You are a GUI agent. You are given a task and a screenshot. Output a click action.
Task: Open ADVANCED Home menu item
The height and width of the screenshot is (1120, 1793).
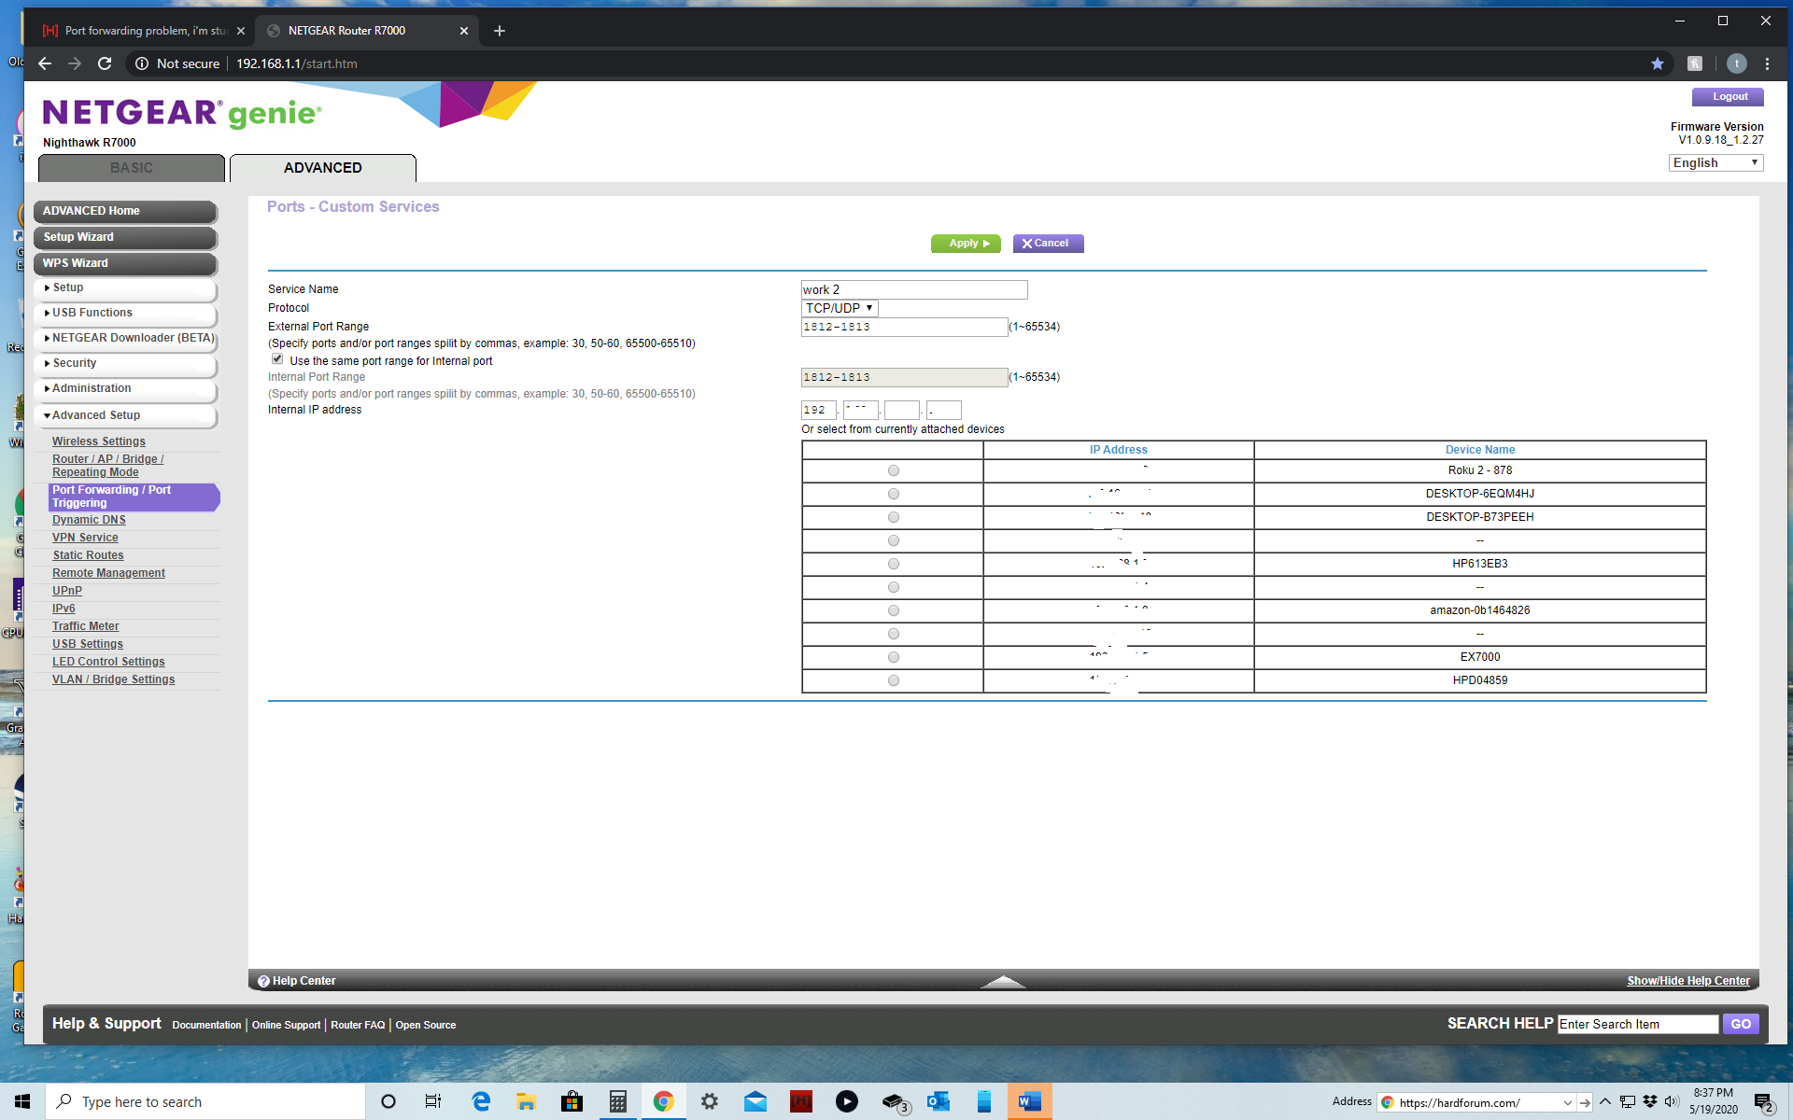click(125, 212)
